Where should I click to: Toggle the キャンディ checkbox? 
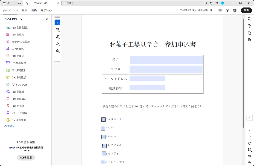(104, 154)
